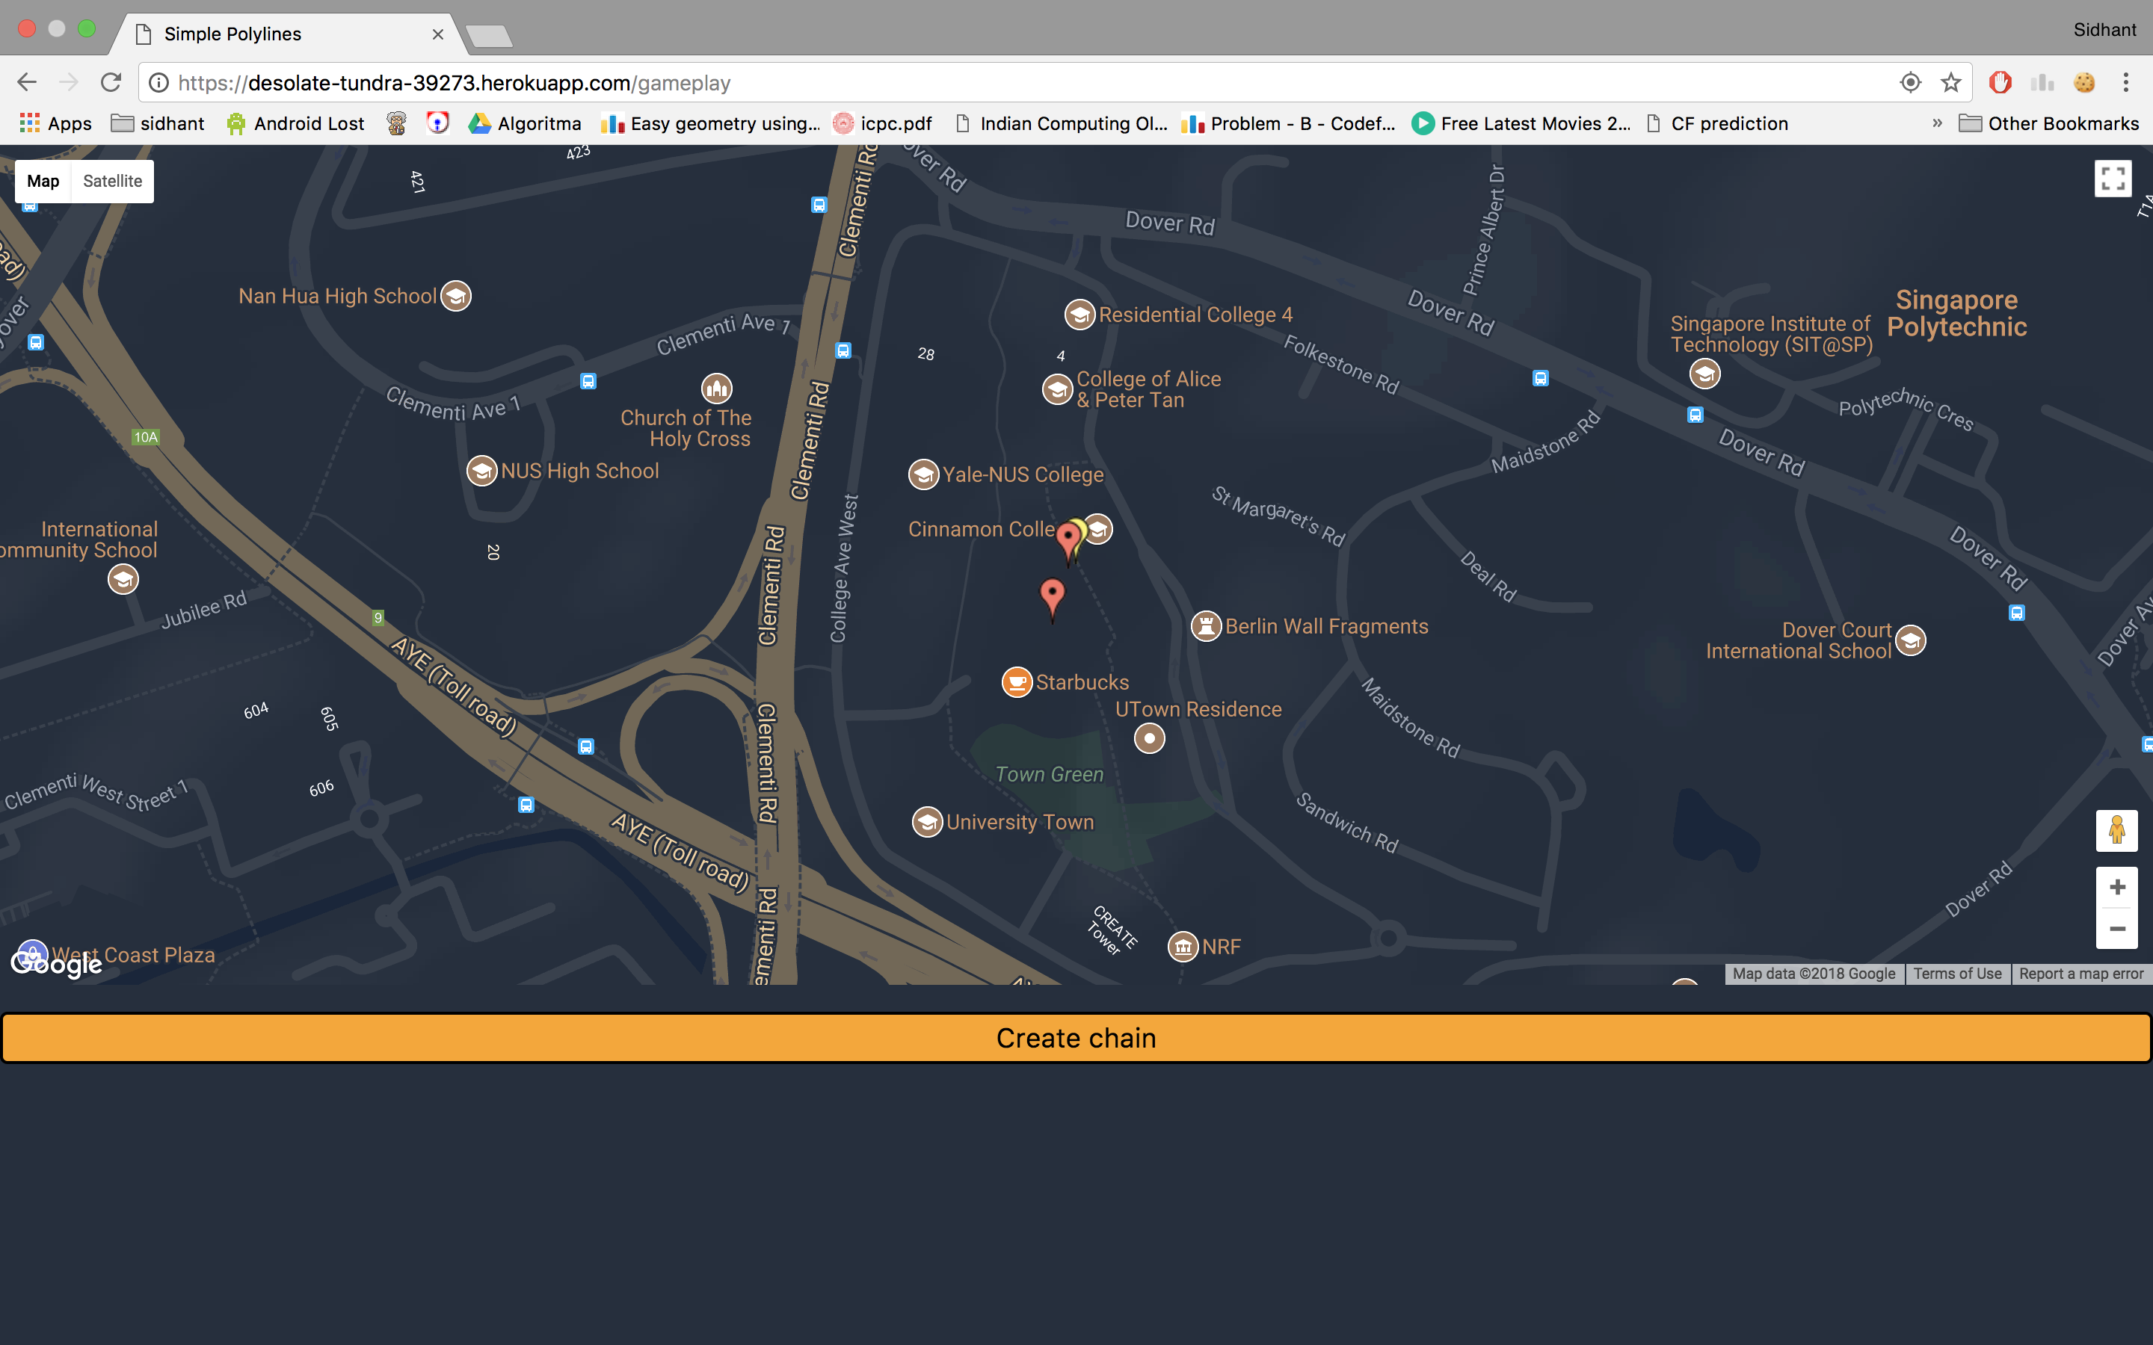Open the Chrome three-dot menu

2125,83
